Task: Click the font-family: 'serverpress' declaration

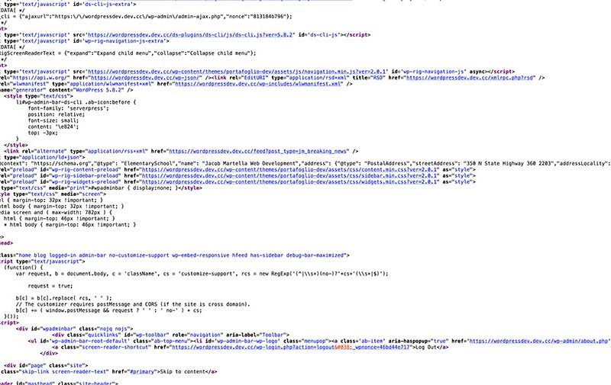Action: coord(68,108)
